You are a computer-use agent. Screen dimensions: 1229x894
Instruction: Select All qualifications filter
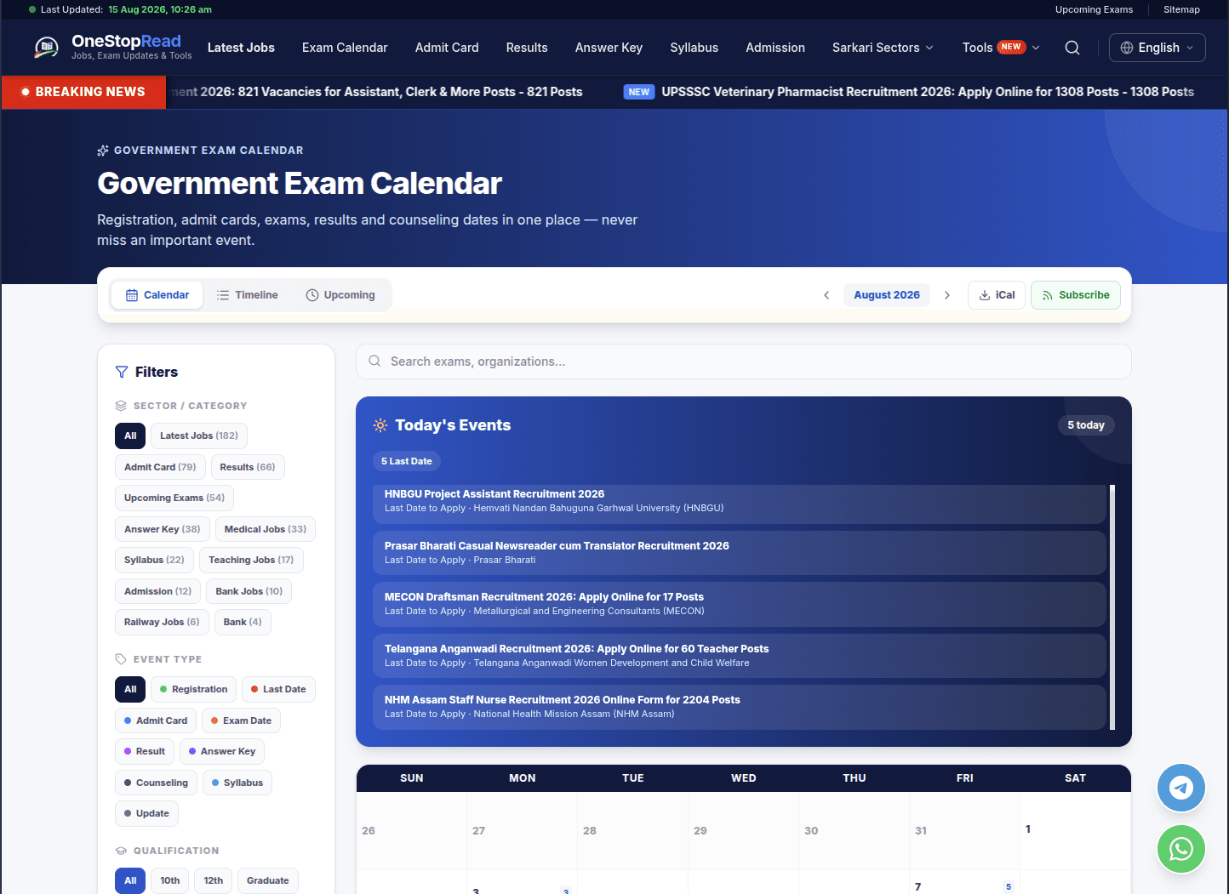130,880
